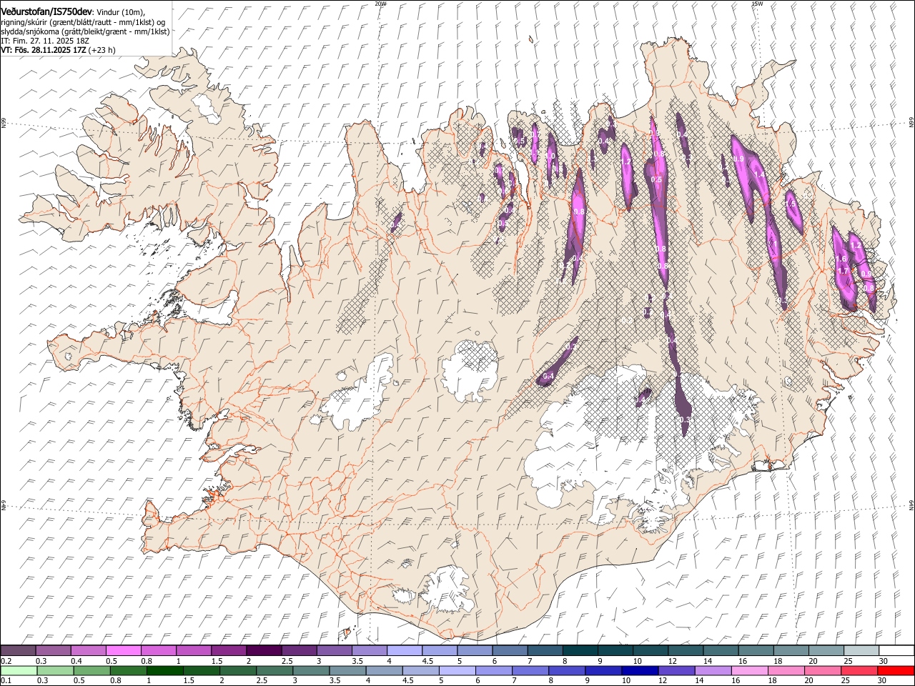Click the bottom-row green swatch between 0.5 and 0.8
Image resolution: width=915 pixels, height=686 pixels.
[x=91, y=671]
